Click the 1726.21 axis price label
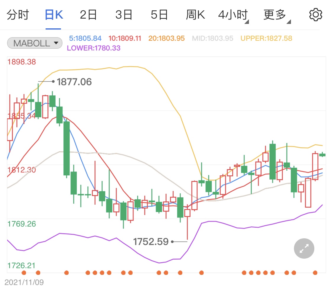The image size is (333, 287). pyautogui.click(x=21, y=265)
